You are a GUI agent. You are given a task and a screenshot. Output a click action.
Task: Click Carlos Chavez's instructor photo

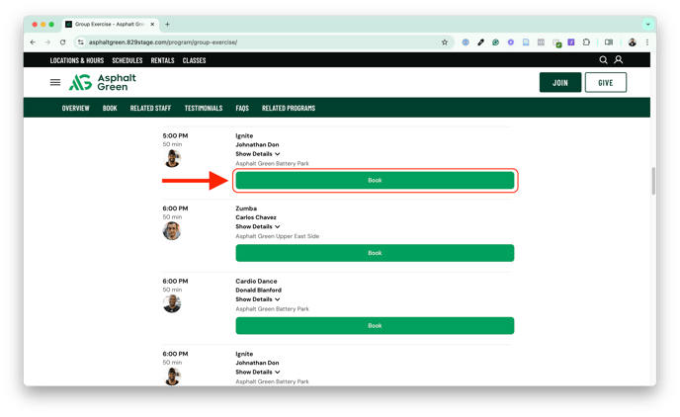point(172,231)
